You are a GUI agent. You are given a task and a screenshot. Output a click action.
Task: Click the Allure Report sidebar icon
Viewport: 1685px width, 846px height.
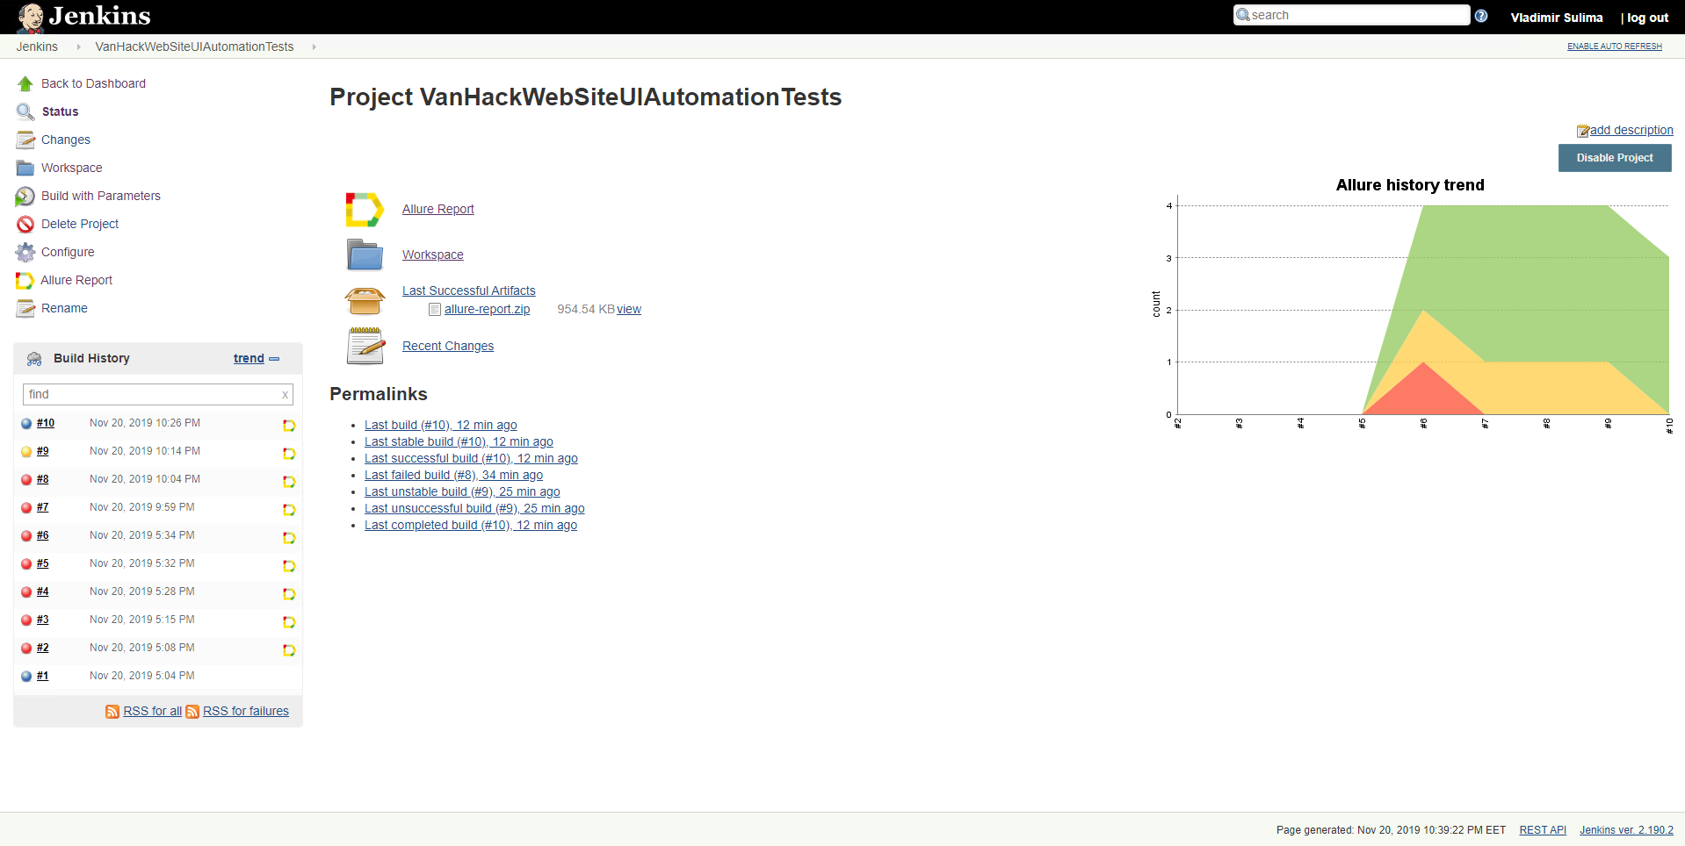coord(25,280)
